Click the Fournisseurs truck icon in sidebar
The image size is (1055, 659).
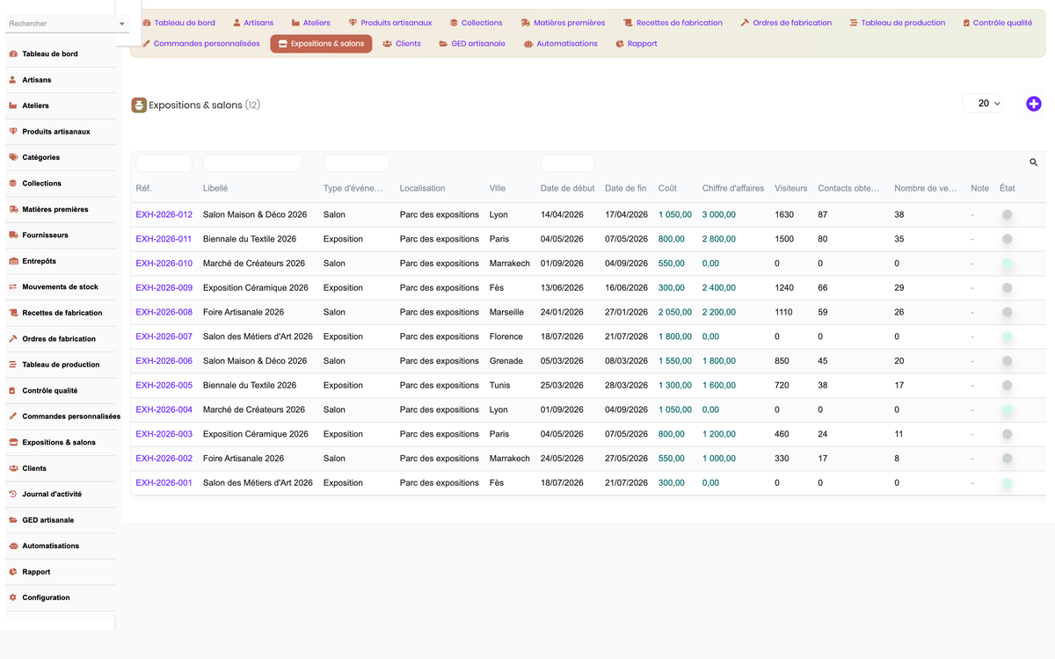click(13, 235)
